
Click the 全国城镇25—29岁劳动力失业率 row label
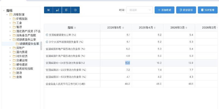[x=66, y=70]
